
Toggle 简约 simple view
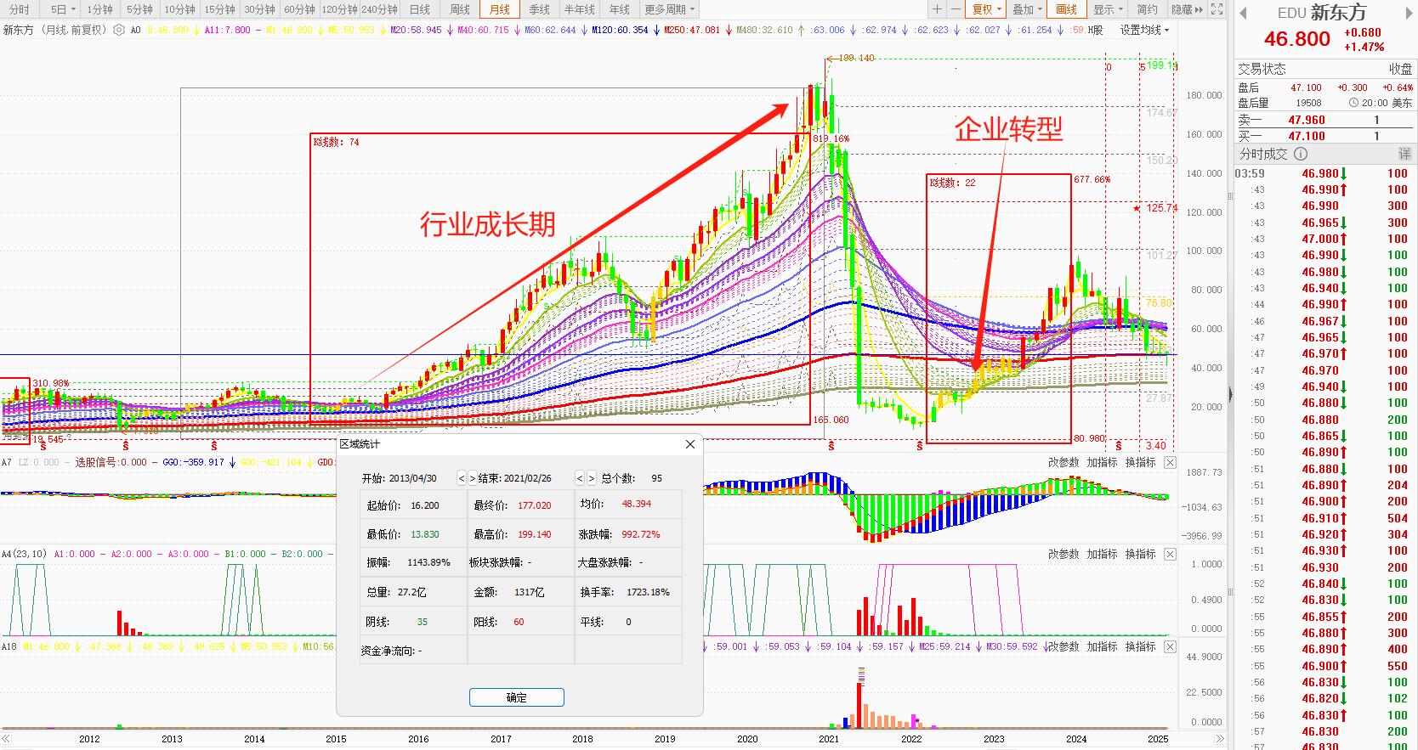tap(1147, 9)
